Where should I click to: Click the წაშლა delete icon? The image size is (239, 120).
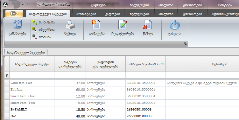148,25
